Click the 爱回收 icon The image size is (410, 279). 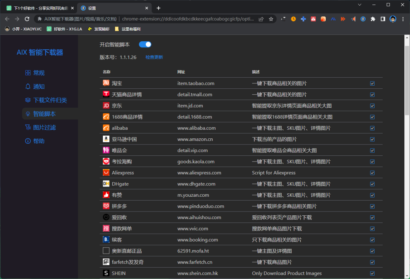coord(106,217)
